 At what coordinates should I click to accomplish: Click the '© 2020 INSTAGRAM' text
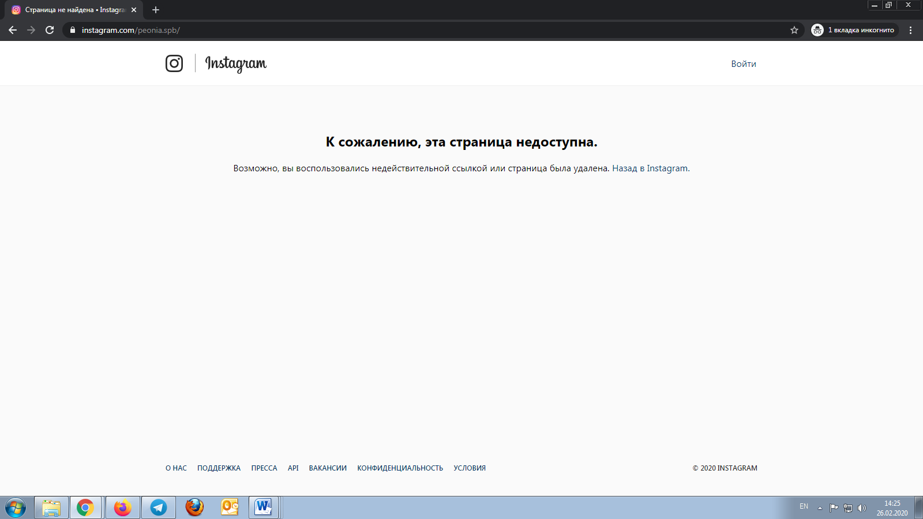(x=725, y=468)
